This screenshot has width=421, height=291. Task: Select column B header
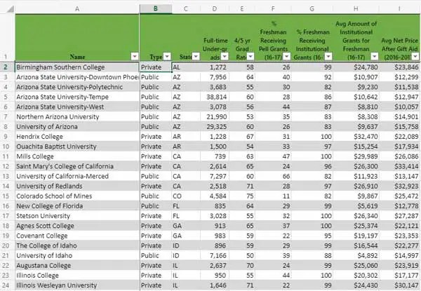pyautogui.click(x=156, y=9)
